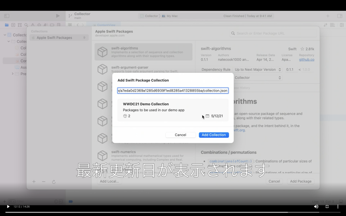Click the collection.json URL text field
Screen dimensions: 346x216
pyautogui.click(x=173, y=91)
